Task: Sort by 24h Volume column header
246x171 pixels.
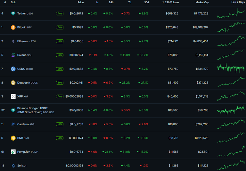Action: [x=170, y=2]
